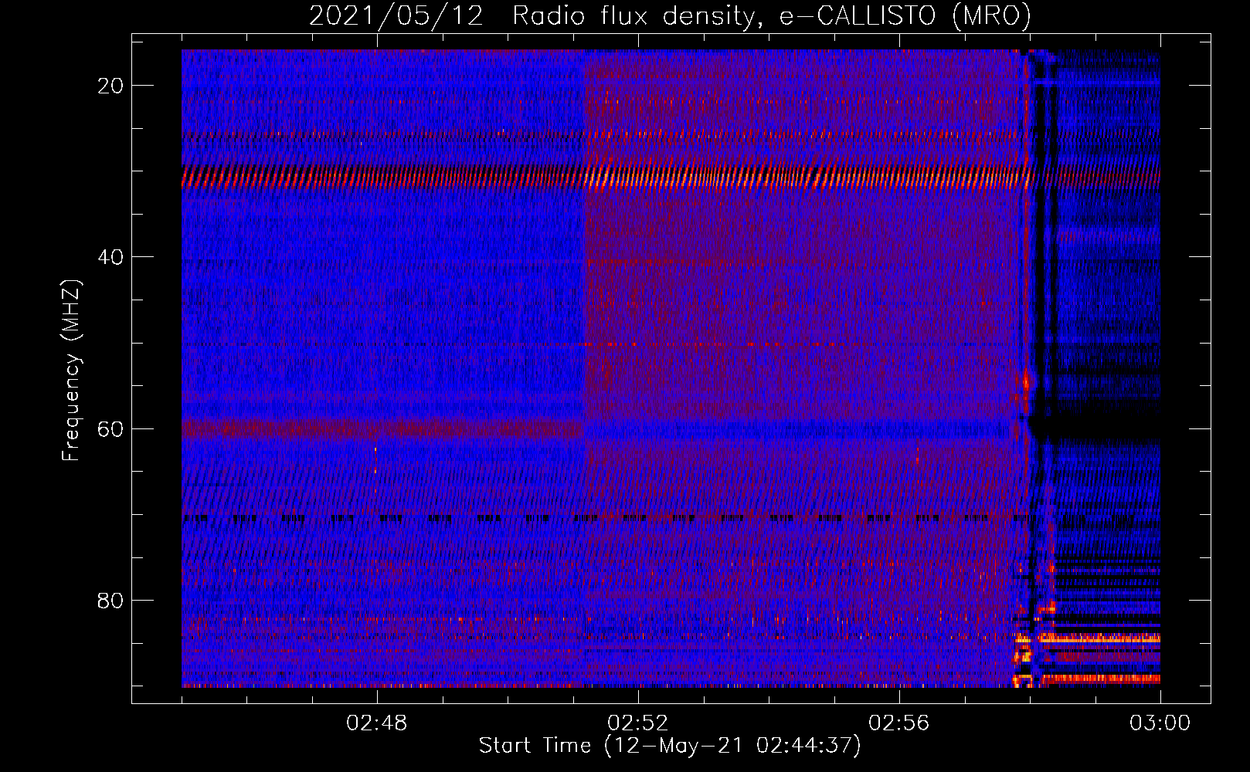Click the '02:56' time tick label
The image size is (1250, 772).
point(899,723)
